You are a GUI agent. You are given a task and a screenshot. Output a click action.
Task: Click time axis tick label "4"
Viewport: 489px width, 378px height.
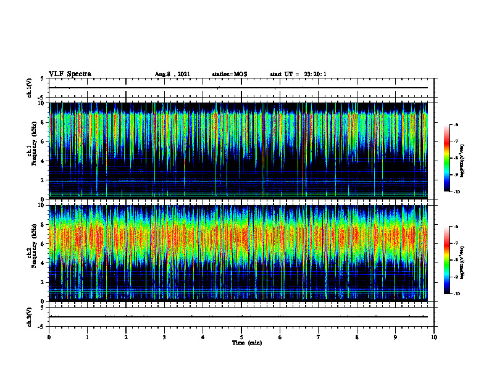(x=203, y=337)
